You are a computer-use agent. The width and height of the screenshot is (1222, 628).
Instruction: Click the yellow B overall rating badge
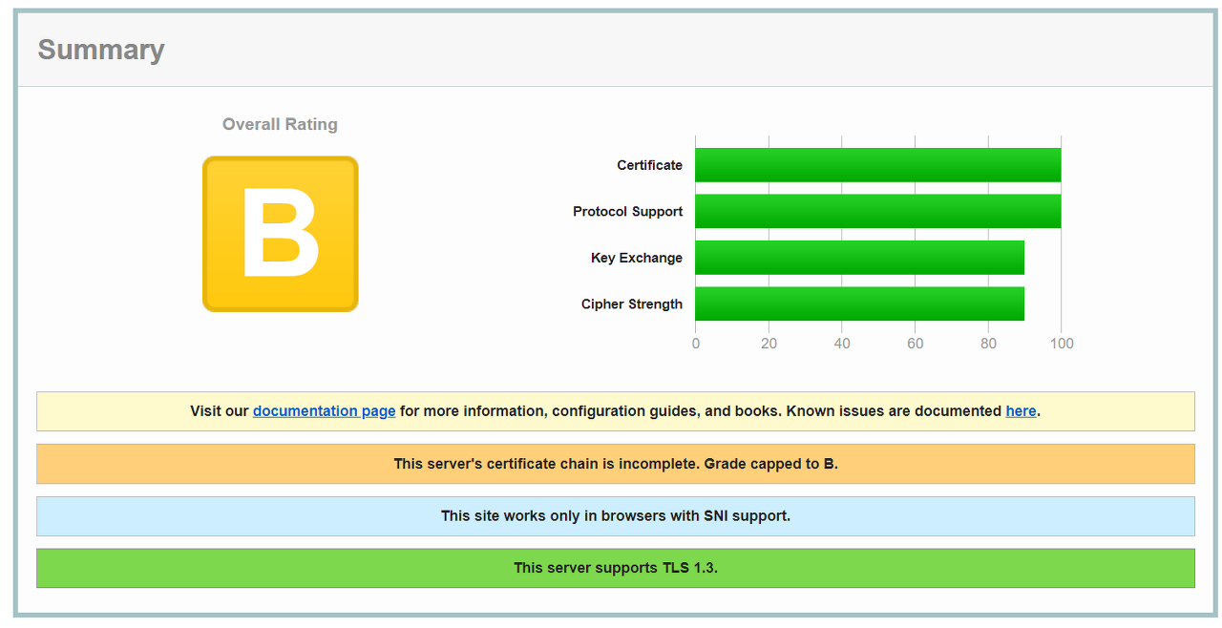pos(280,234)
